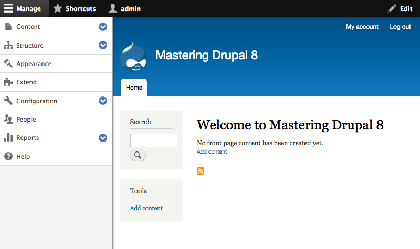
Task: Click the People users icon
Action: tap(8, 119)
